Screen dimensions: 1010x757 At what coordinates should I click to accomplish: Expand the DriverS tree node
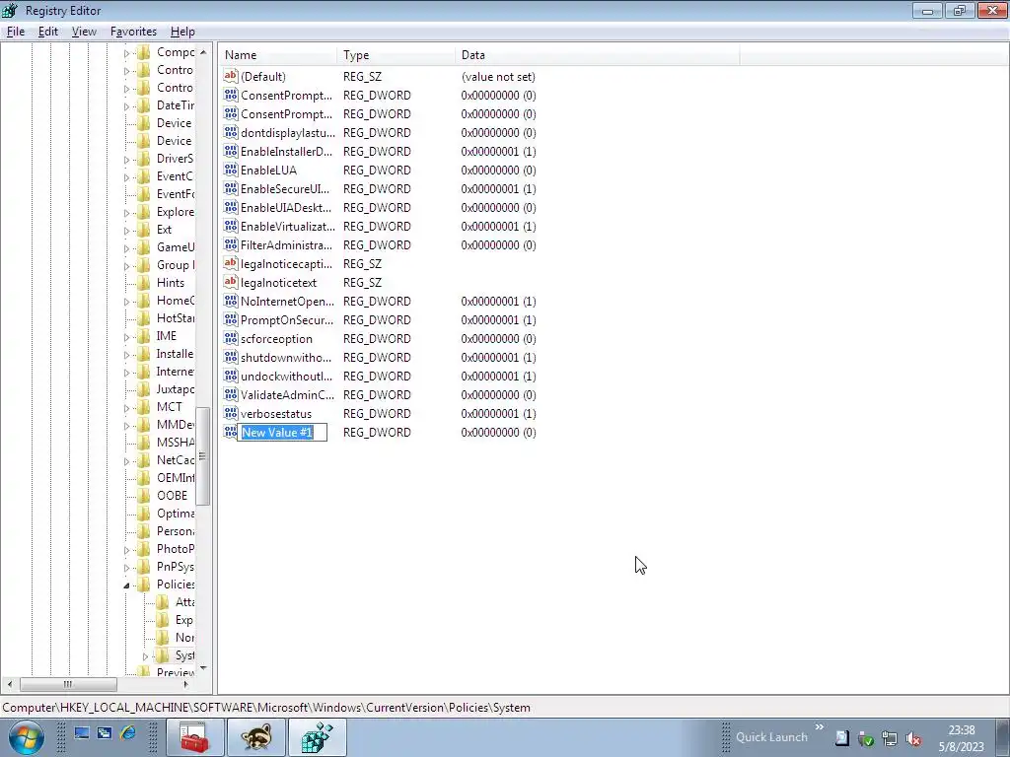pyautogui.click(x=126, y=159)
